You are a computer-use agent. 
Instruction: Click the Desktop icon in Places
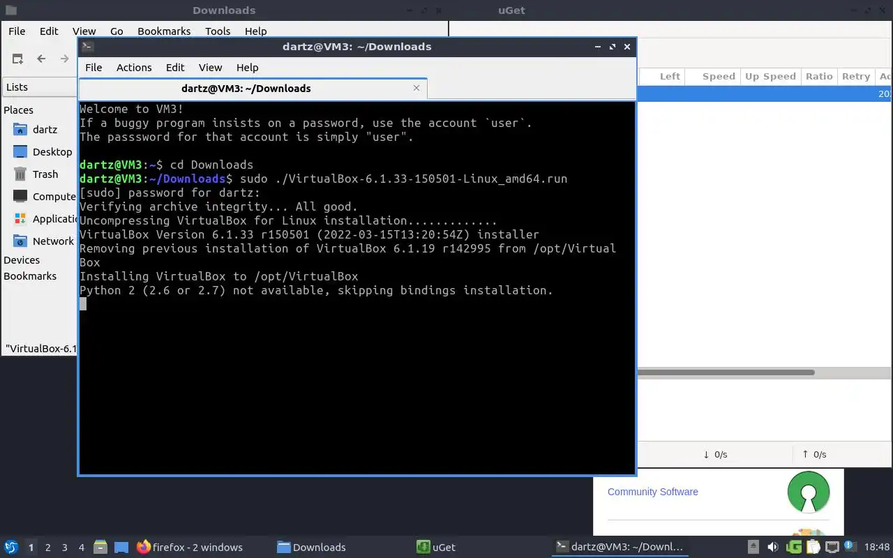(x=20, y=152)
